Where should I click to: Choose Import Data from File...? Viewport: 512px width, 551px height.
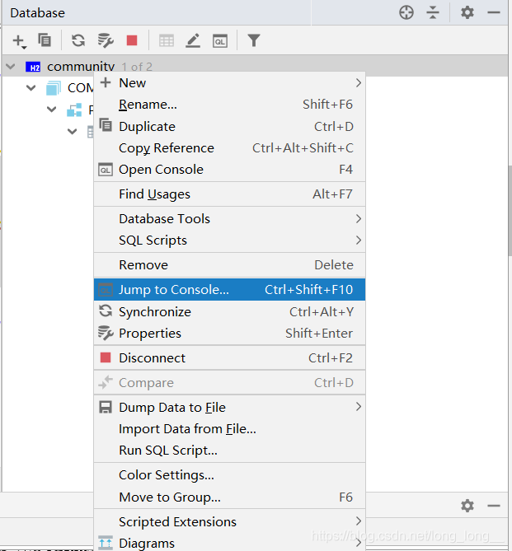229,429
